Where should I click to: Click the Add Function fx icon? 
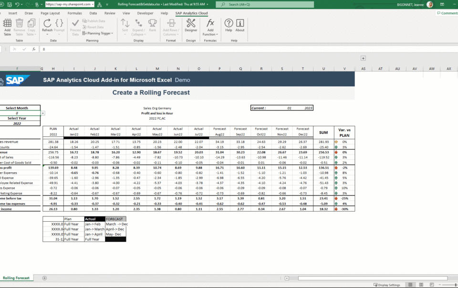pos(210,23)
